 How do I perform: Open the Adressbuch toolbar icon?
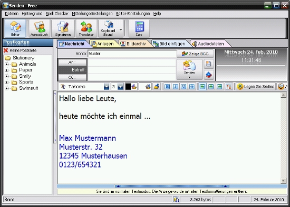pos(39,28)
